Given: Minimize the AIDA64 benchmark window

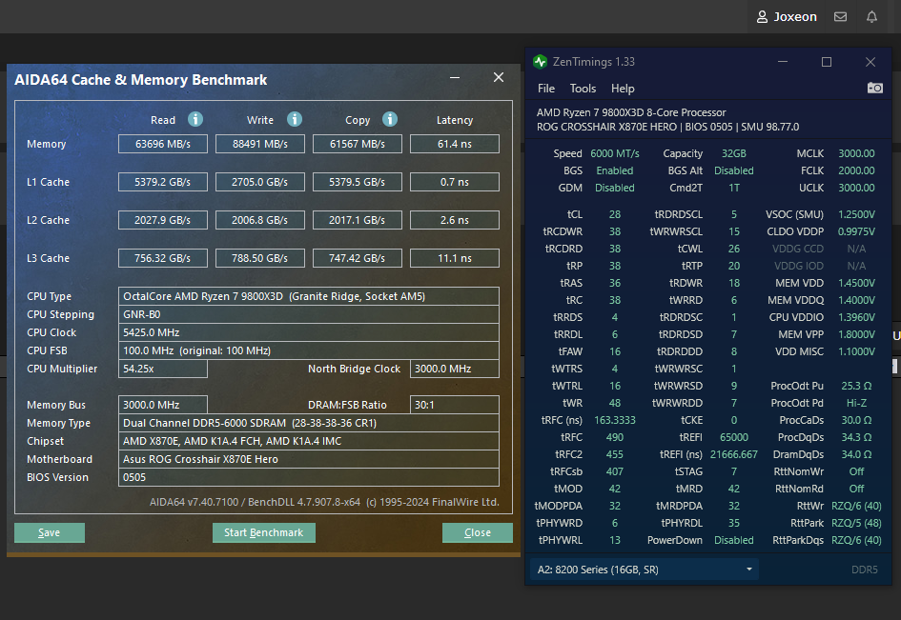Looking at the screenshot, I should pyautogui.click(x=455, y=77).
